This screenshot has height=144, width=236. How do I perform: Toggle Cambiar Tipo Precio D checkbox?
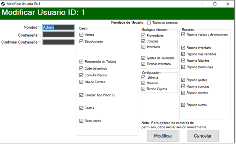click(81, 95)
